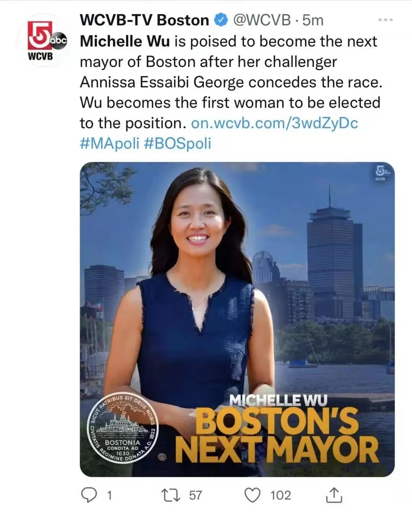The height and width of the screenshot is (514, 412).
Task: Click the WCVB watermark logo in the photo
Action: click(x=380, y=172)
